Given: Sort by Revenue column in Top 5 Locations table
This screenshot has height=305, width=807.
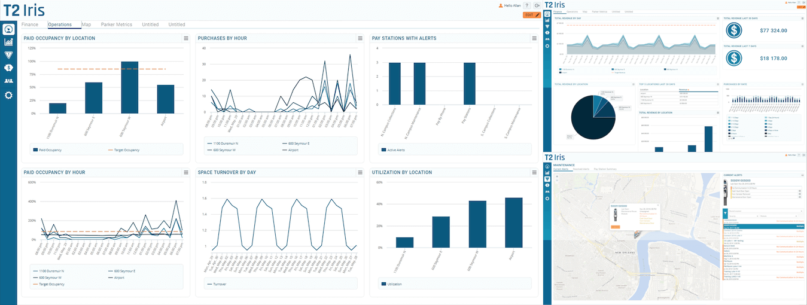Looking at the screenshot, I should click(x=684, y=90).
